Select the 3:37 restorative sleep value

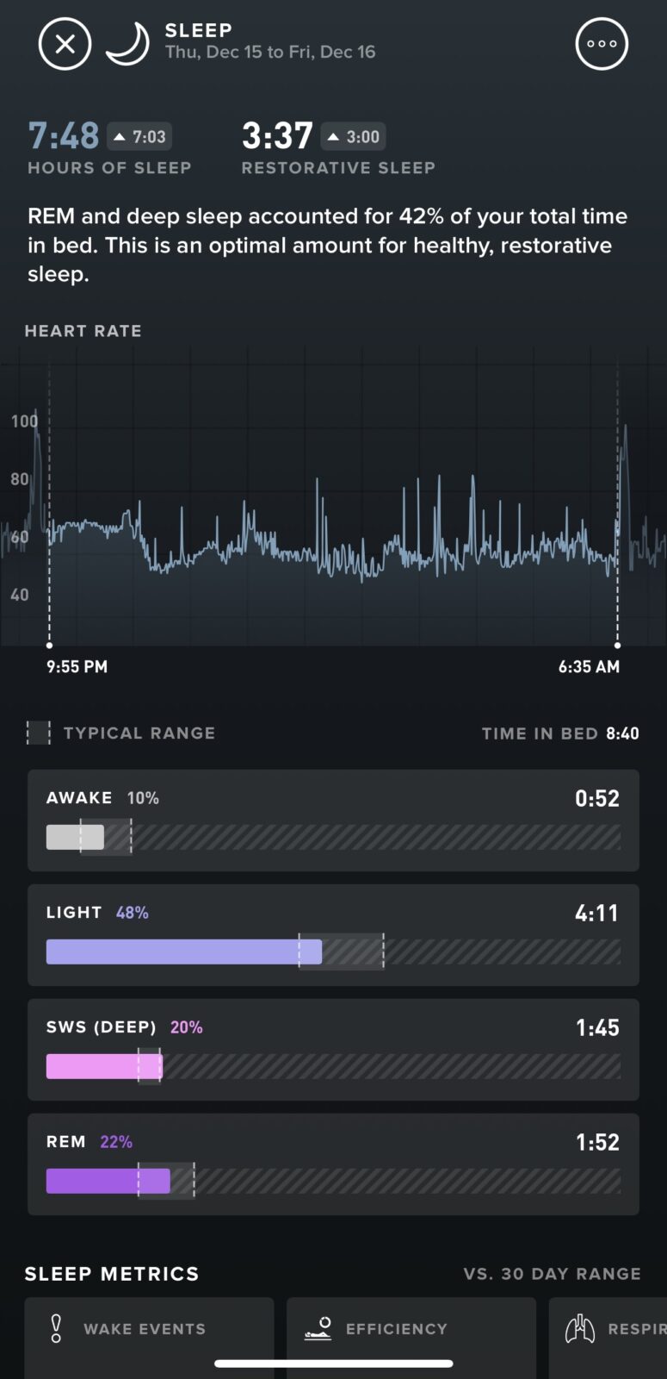[x=277, y=135]
